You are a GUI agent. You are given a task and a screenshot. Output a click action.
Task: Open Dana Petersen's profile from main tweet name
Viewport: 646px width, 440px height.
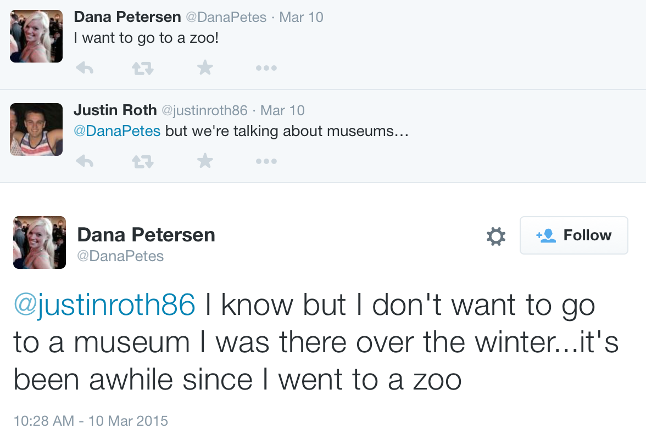[146, 235]
